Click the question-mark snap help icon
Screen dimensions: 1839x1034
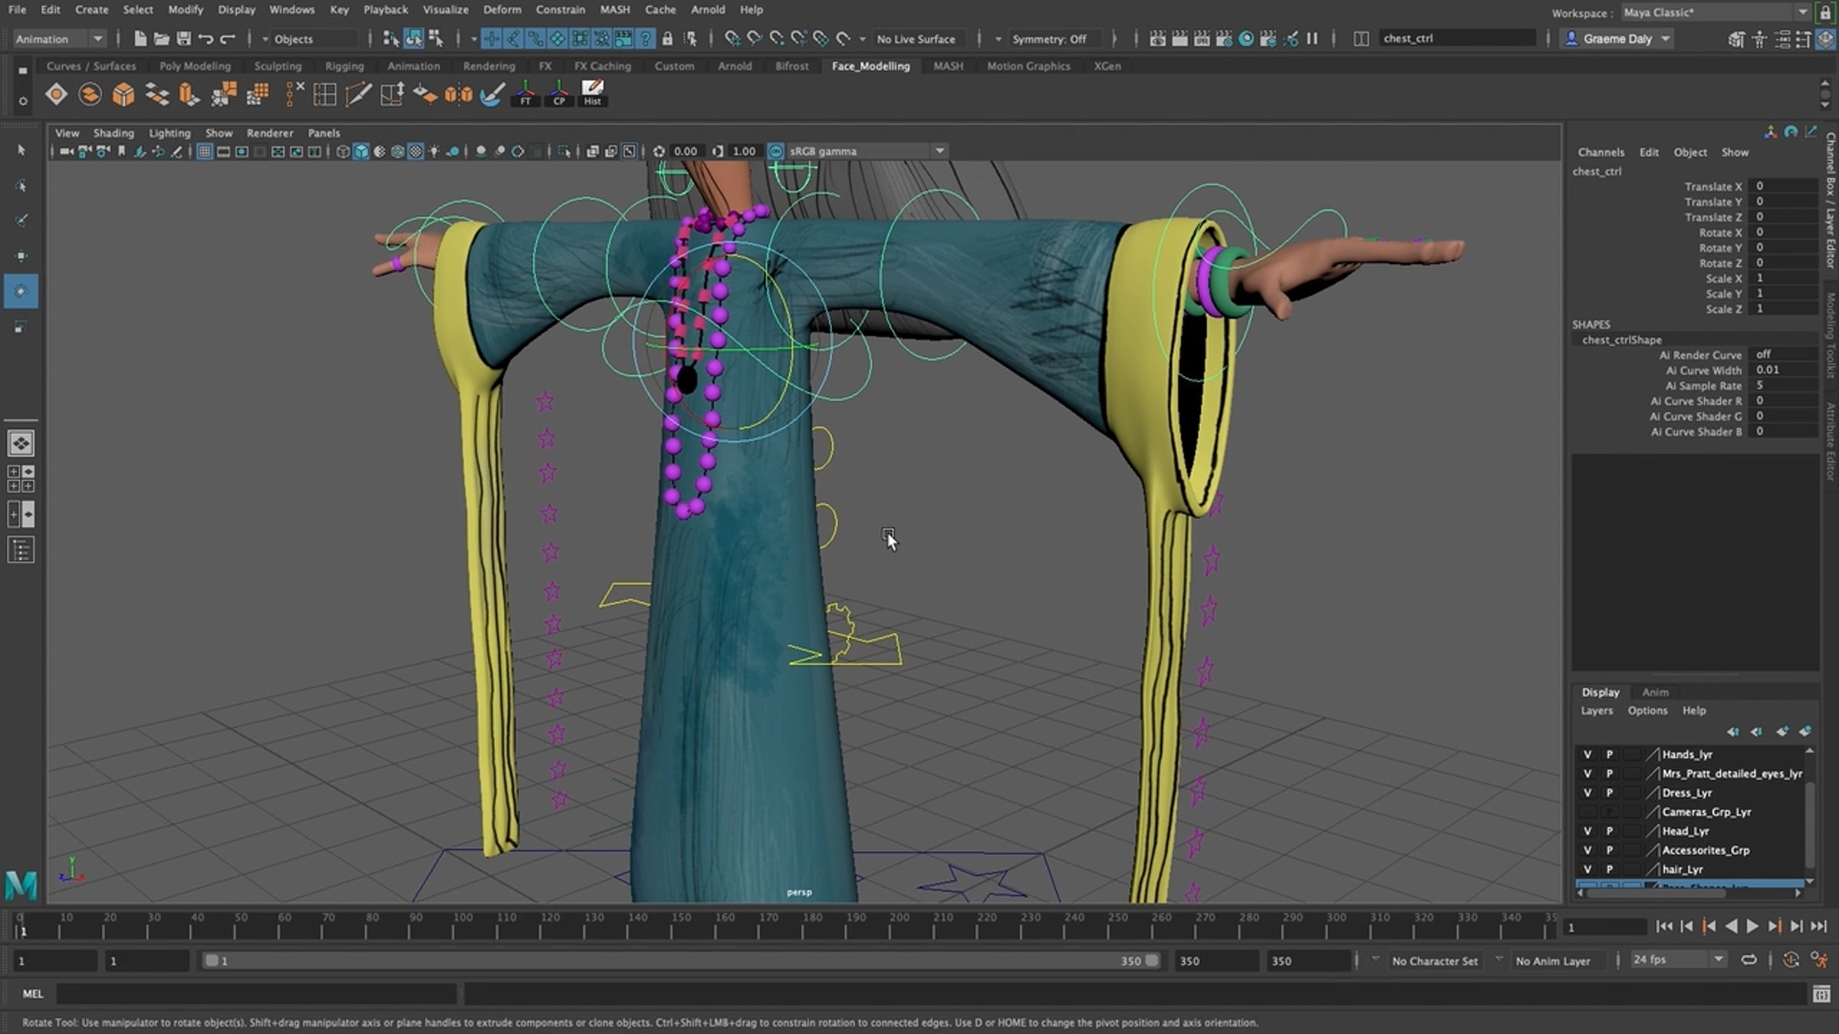click(646, 38)
